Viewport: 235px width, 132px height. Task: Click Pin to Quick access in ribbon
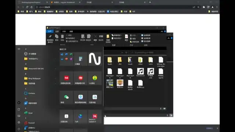click(x=50, y=38)
